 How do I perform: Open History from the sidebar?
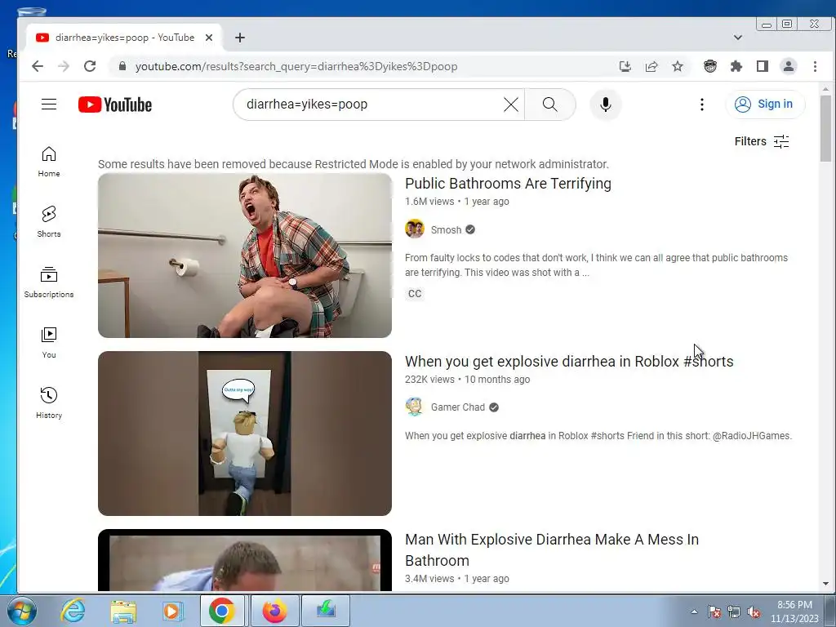pos(49,402)
